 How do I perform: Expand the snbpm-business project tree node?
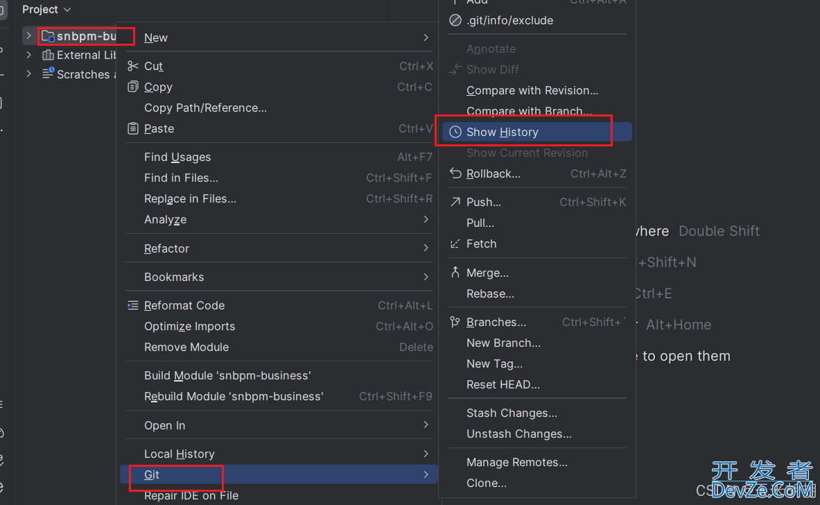click(28, 35)
